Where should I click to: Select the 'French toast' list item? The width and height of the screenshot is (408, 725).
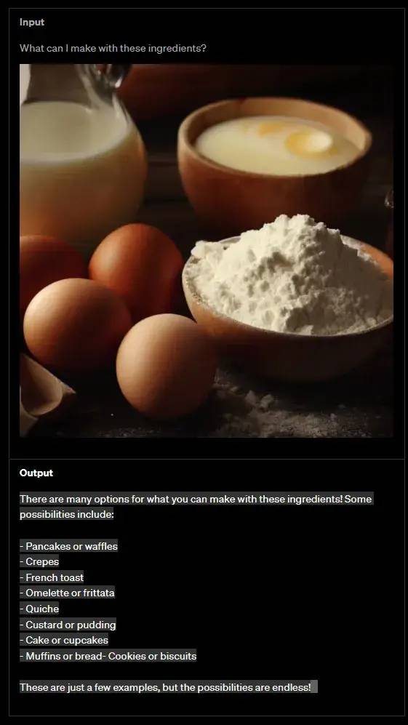pos(52,578)
